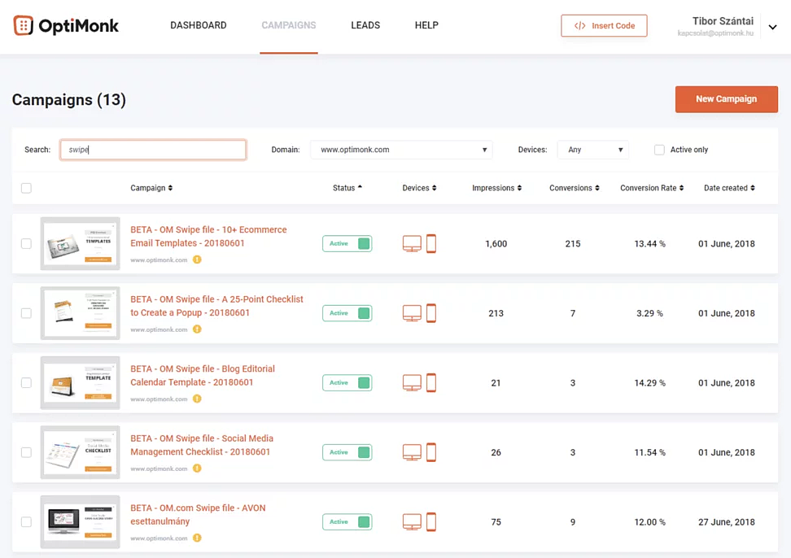Check the select-all campaigns checkbox

[26, 188]
